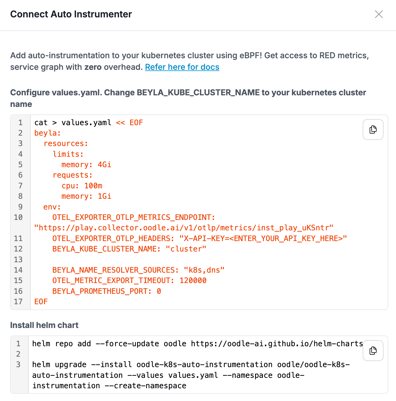Screen dimensions: 396x401
Task: Click the OTEL_METRIC_EXPORT_TIMEOUT line
Action: coord(129,280)
